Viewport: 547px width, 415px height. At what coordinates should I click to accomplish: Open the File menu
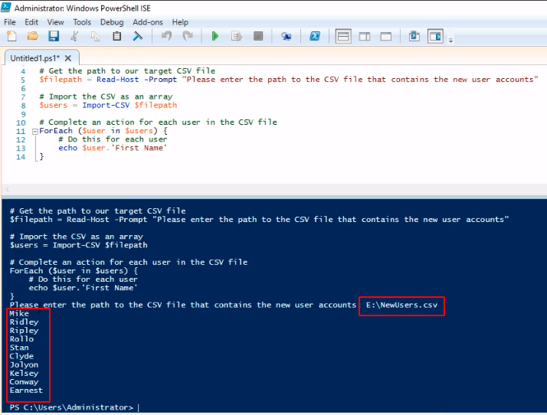pyautogui.click(x=10, y=22)
